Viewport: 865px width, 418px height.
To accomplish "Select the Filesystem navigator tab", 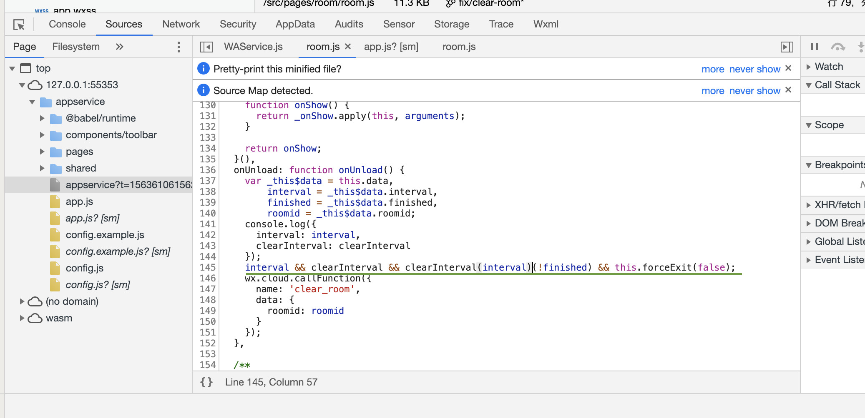I will pyautogui.click(x=76, y=47).
